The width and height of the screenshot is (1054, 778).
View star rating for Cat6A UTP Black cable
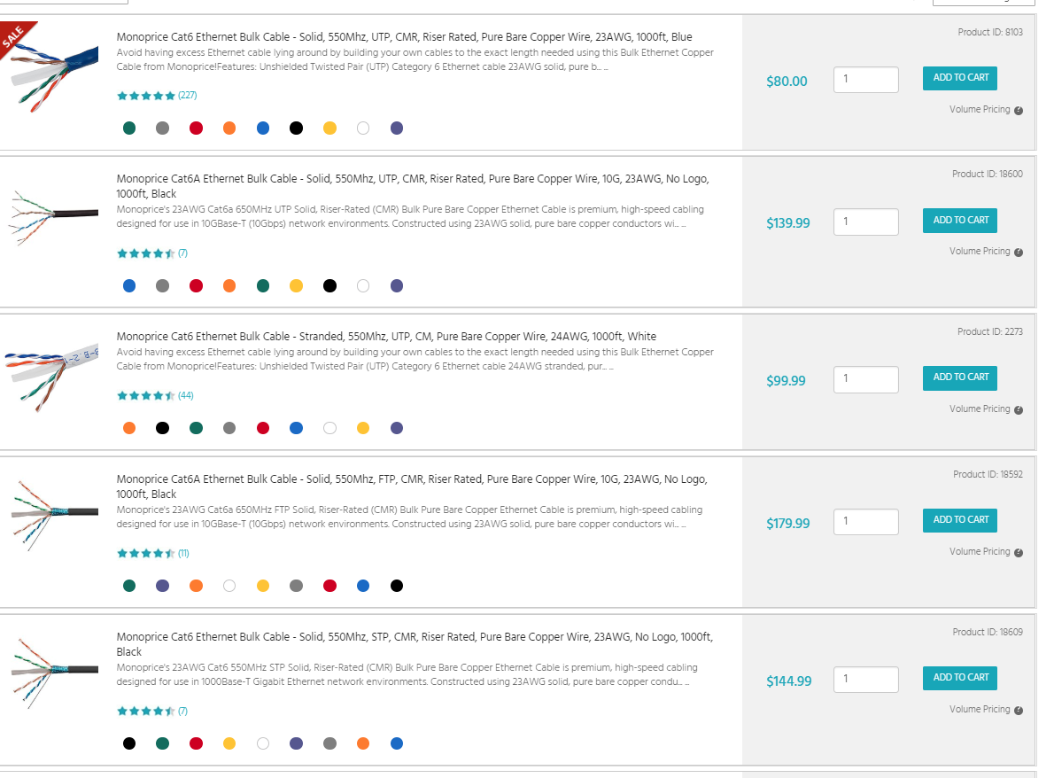pyautogui.click(x=146, y=253)
